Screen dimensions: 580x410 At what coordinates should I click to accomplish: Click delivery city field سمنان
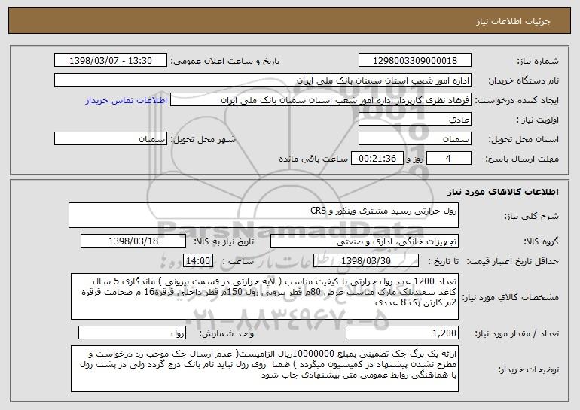click(x=111, y=139)
